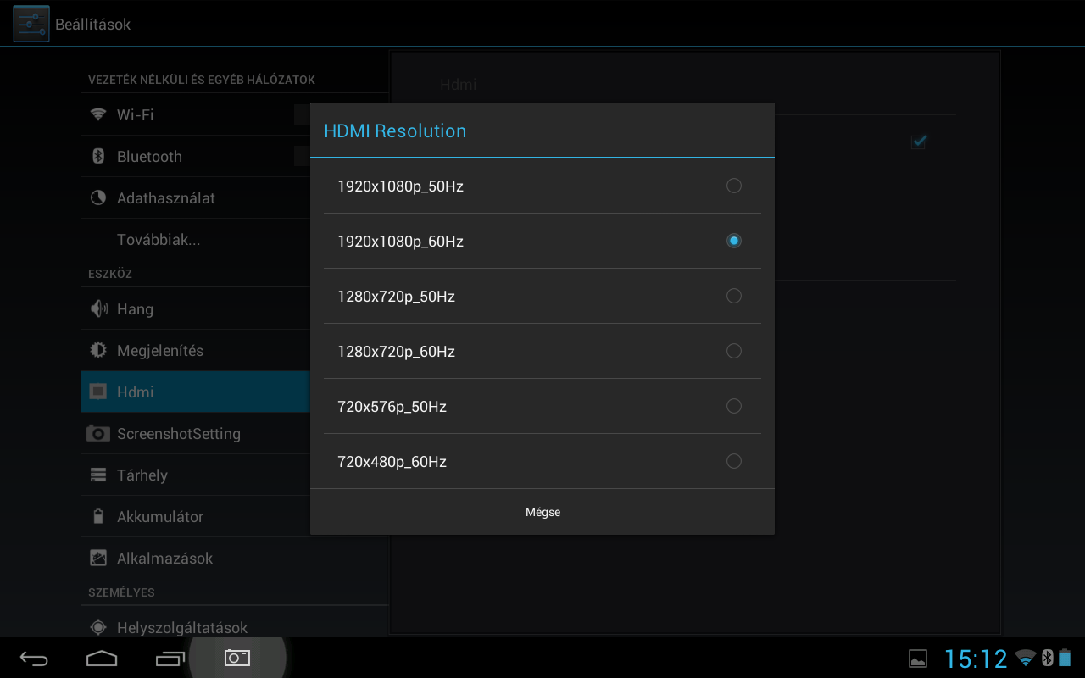The width and height of the screenshot is (1085, 678).
Task: Open the ScreenshotSetting menu item
Action: (195, 433)
